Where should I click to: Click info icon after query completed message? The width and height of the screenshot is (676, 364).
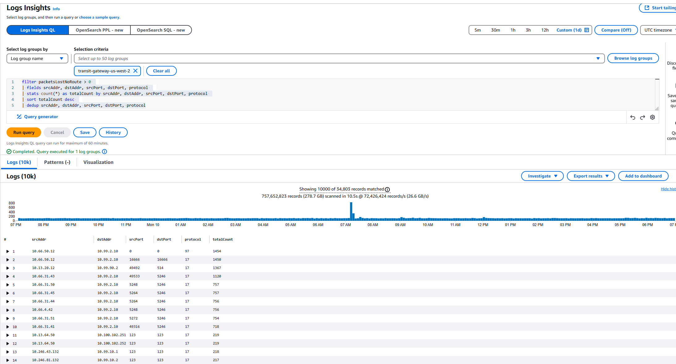pos(104,152)
